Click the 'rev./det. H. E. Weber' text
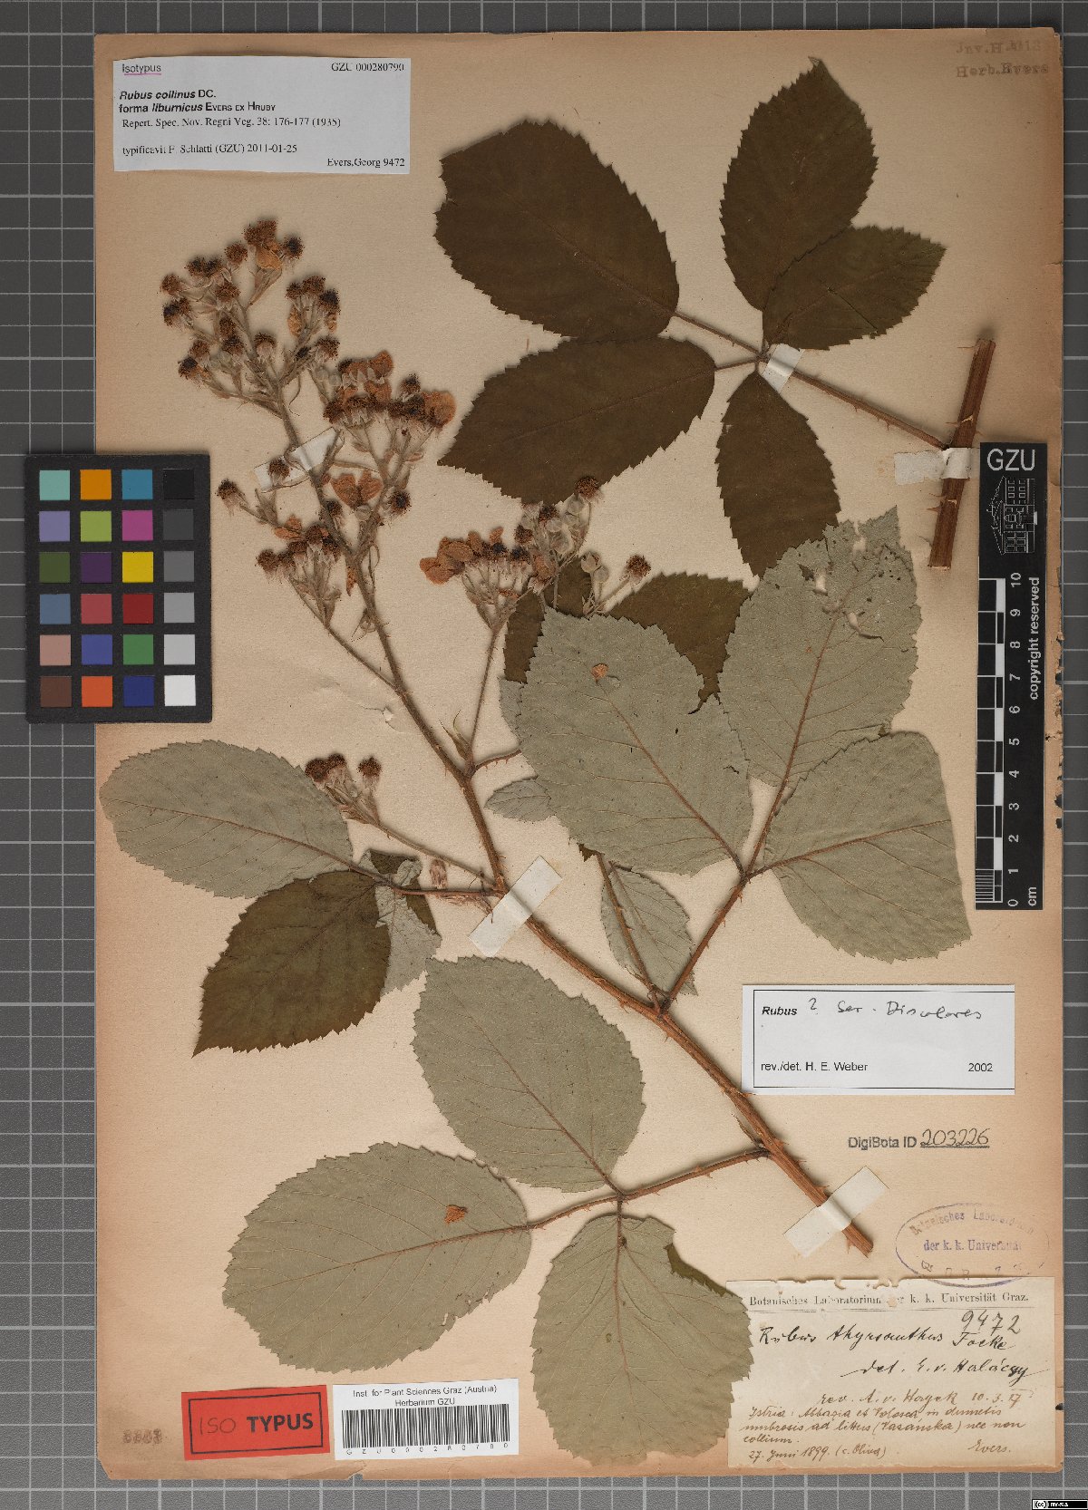The width and height of the screenshot is (1088, 1510). [813, 1067]
